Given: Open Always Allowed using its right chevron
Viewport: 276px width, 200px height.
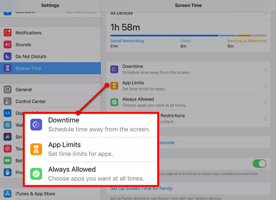Looking at the screenshot, I should coord(265,103).
